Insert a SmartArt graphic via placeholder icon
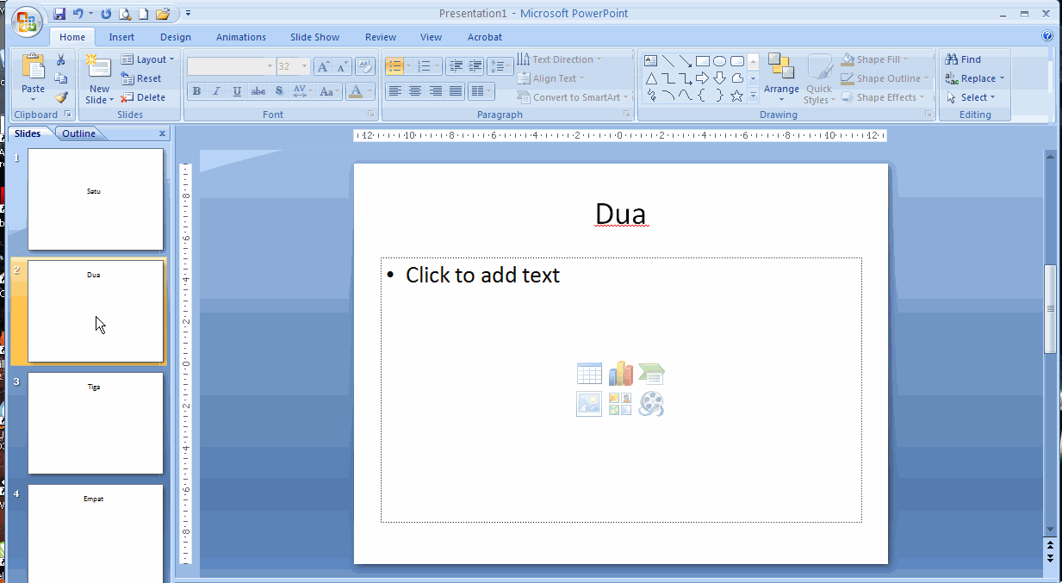The image size is (1062, 583). tap(651, 373)
